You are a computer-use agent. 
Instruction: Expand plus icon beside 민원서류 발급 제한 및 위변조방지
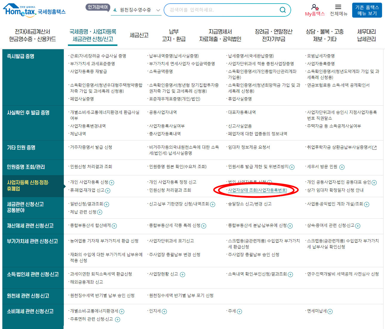click(x=292, y=167)
